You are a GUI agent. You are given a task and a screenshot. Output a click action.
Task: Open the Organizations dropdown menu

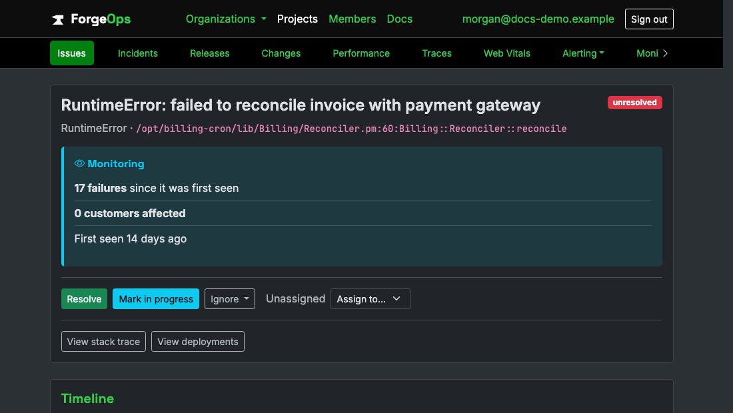click(226, 19)
